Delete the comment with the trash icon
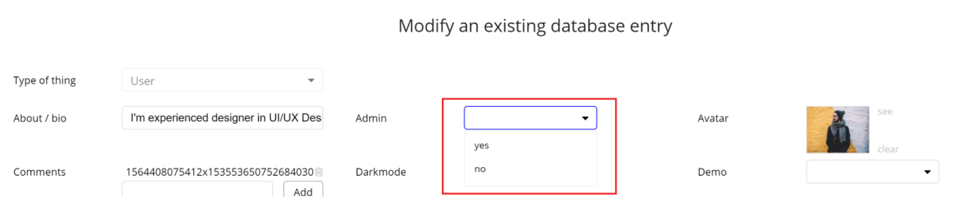Image resolution: width=970 pixels, height=203 pixels. pyautogui.click(x=319, y=172)
